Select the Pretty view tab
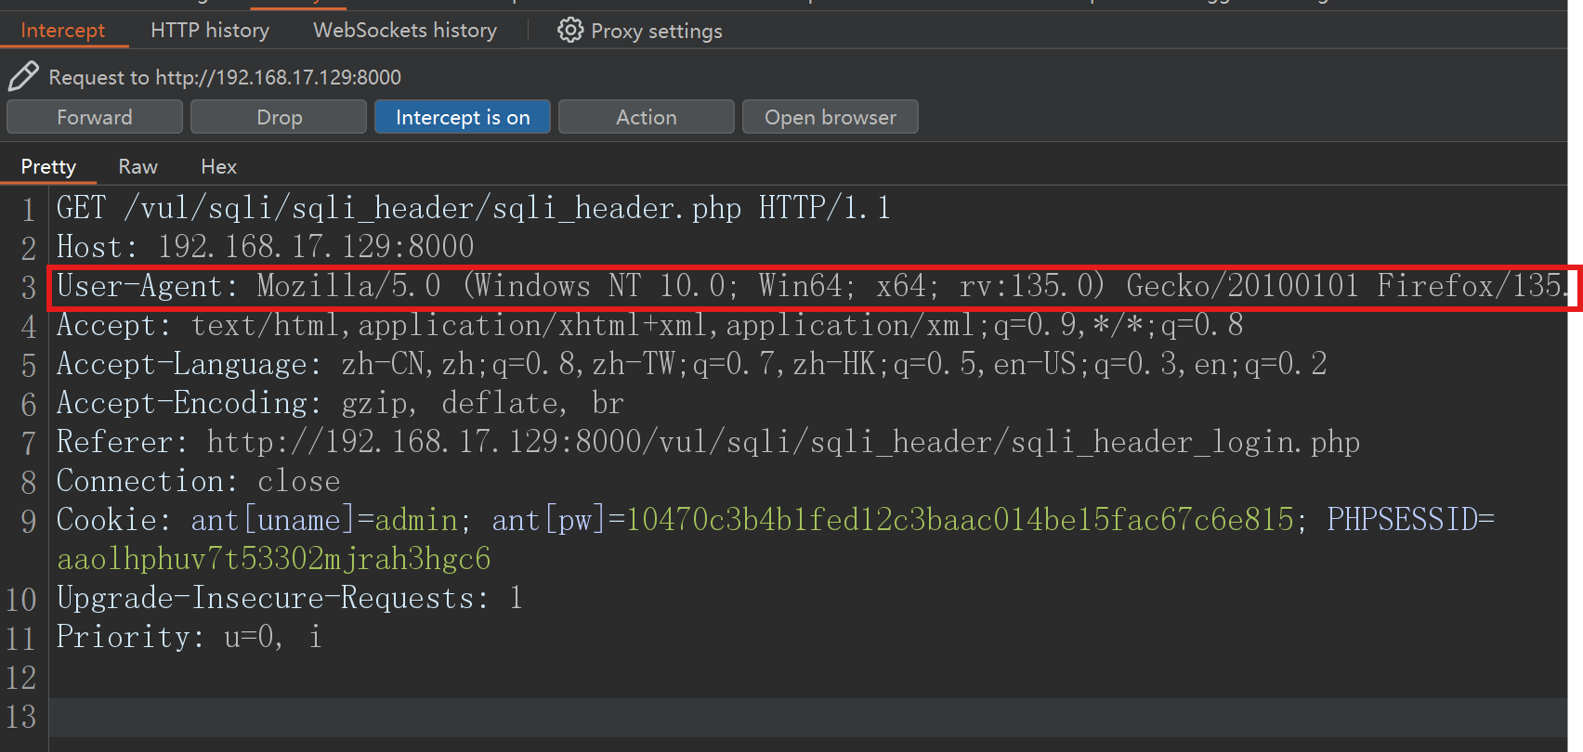The width and height of the screenshot is (1583, 752). [48, 167]
